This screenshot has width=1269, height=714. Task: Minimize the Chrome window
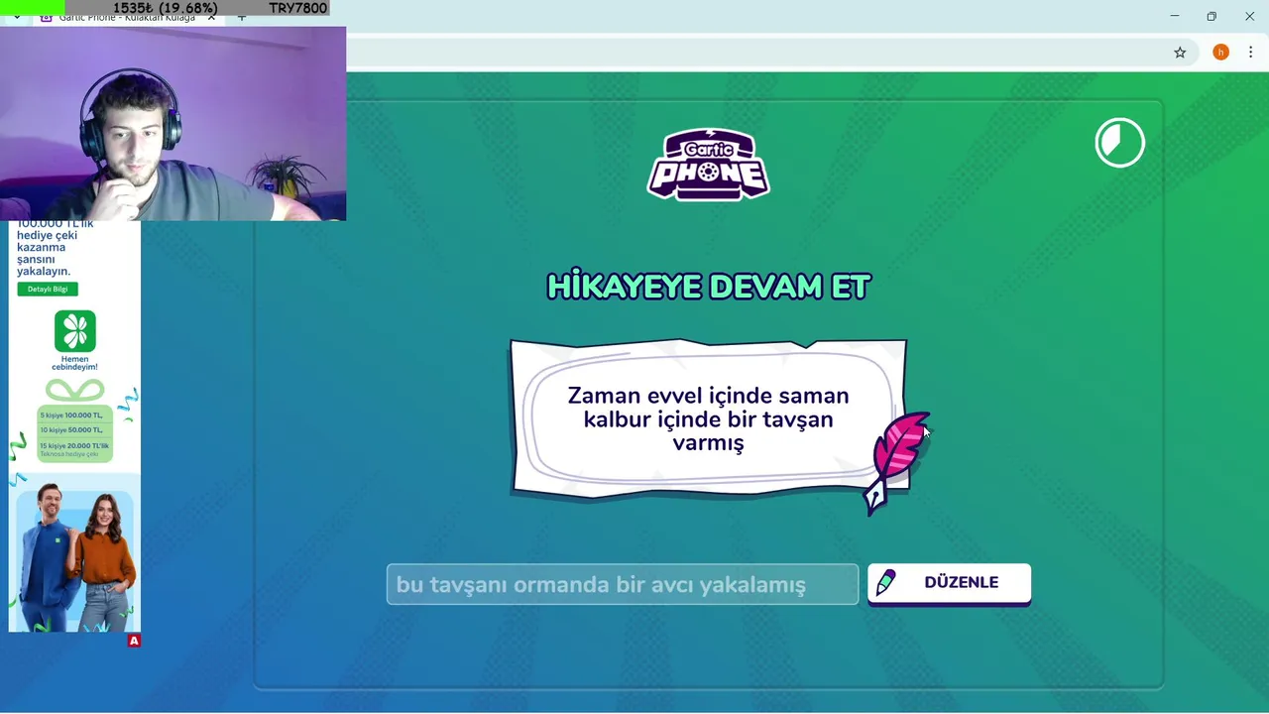click(x=1174, y=16)
